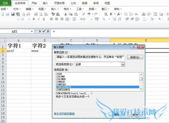
Task: Click the Copy icon in toolbar
Action: 71,14
